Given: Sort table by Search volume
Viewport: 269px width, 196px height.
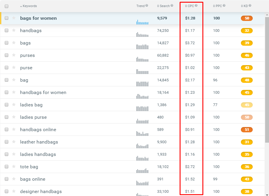Looking at the screenshot, I should [x=163, y=6].
